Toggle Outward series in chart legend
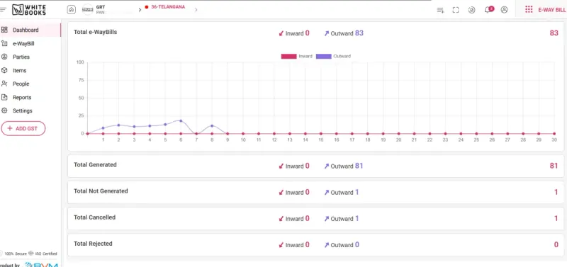 click(x=333, y=57)
